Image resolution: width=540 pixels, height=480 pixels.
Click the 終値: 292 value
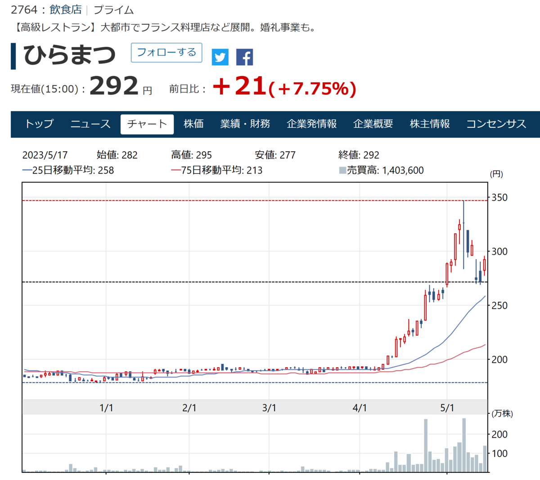pos(359,155)
